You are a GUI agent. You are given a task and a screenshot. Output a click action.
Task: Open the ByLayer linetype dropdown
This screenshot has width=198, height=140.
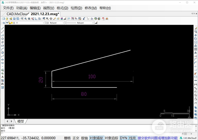80,23
